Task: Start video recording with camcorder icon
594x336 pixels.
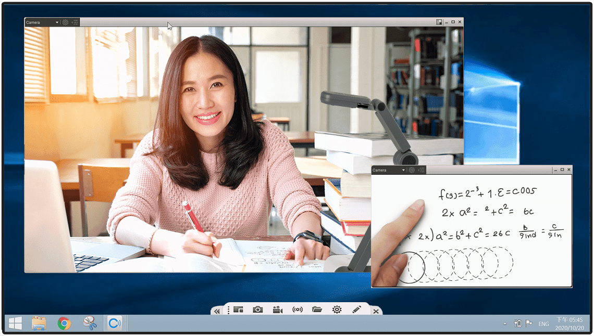Action: pos(278,310)
